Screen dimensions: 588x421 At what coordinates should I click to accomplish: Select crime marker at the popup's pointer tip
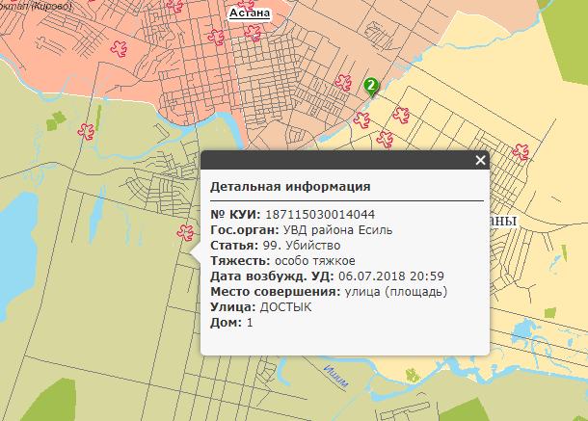coord(184,231)
